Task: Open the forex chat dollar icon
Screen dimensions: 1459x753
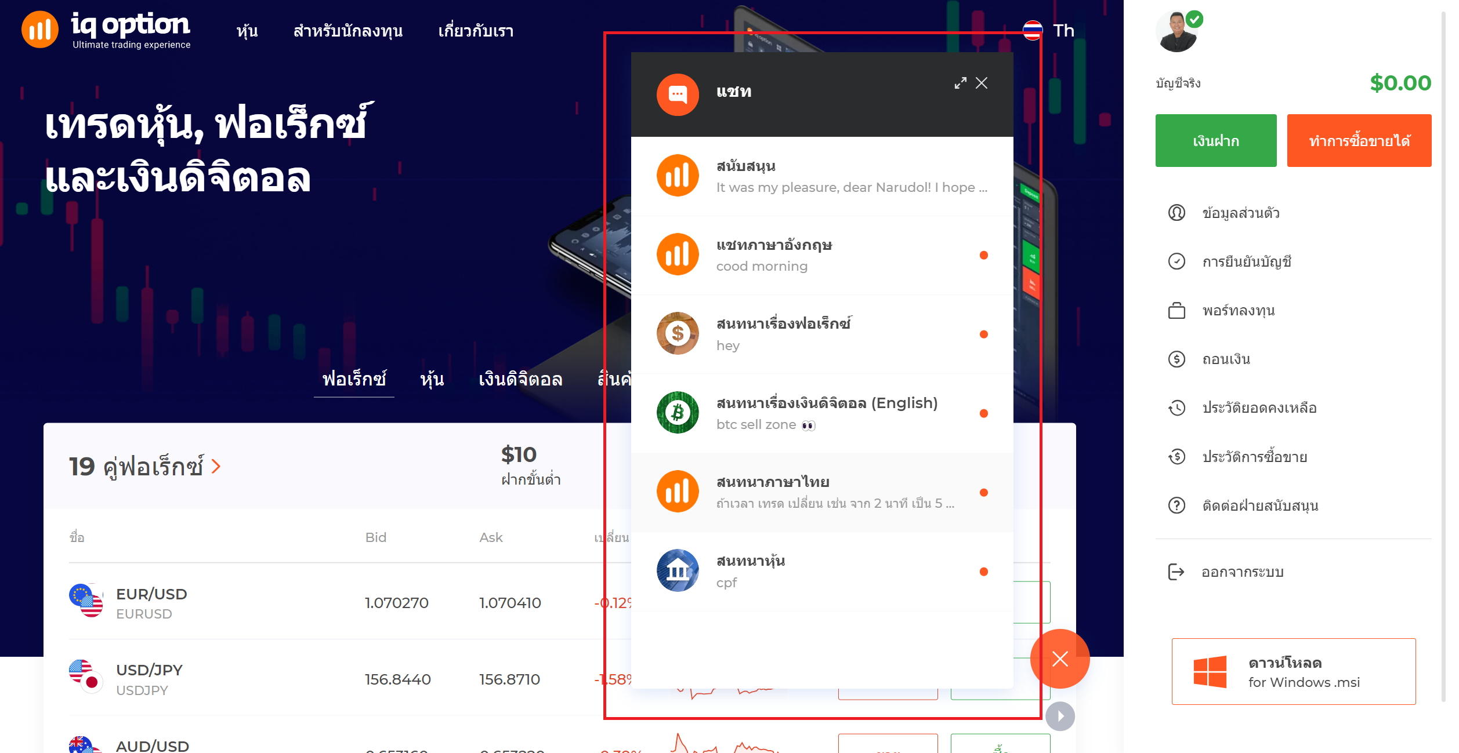Action: tap(677, 333)
